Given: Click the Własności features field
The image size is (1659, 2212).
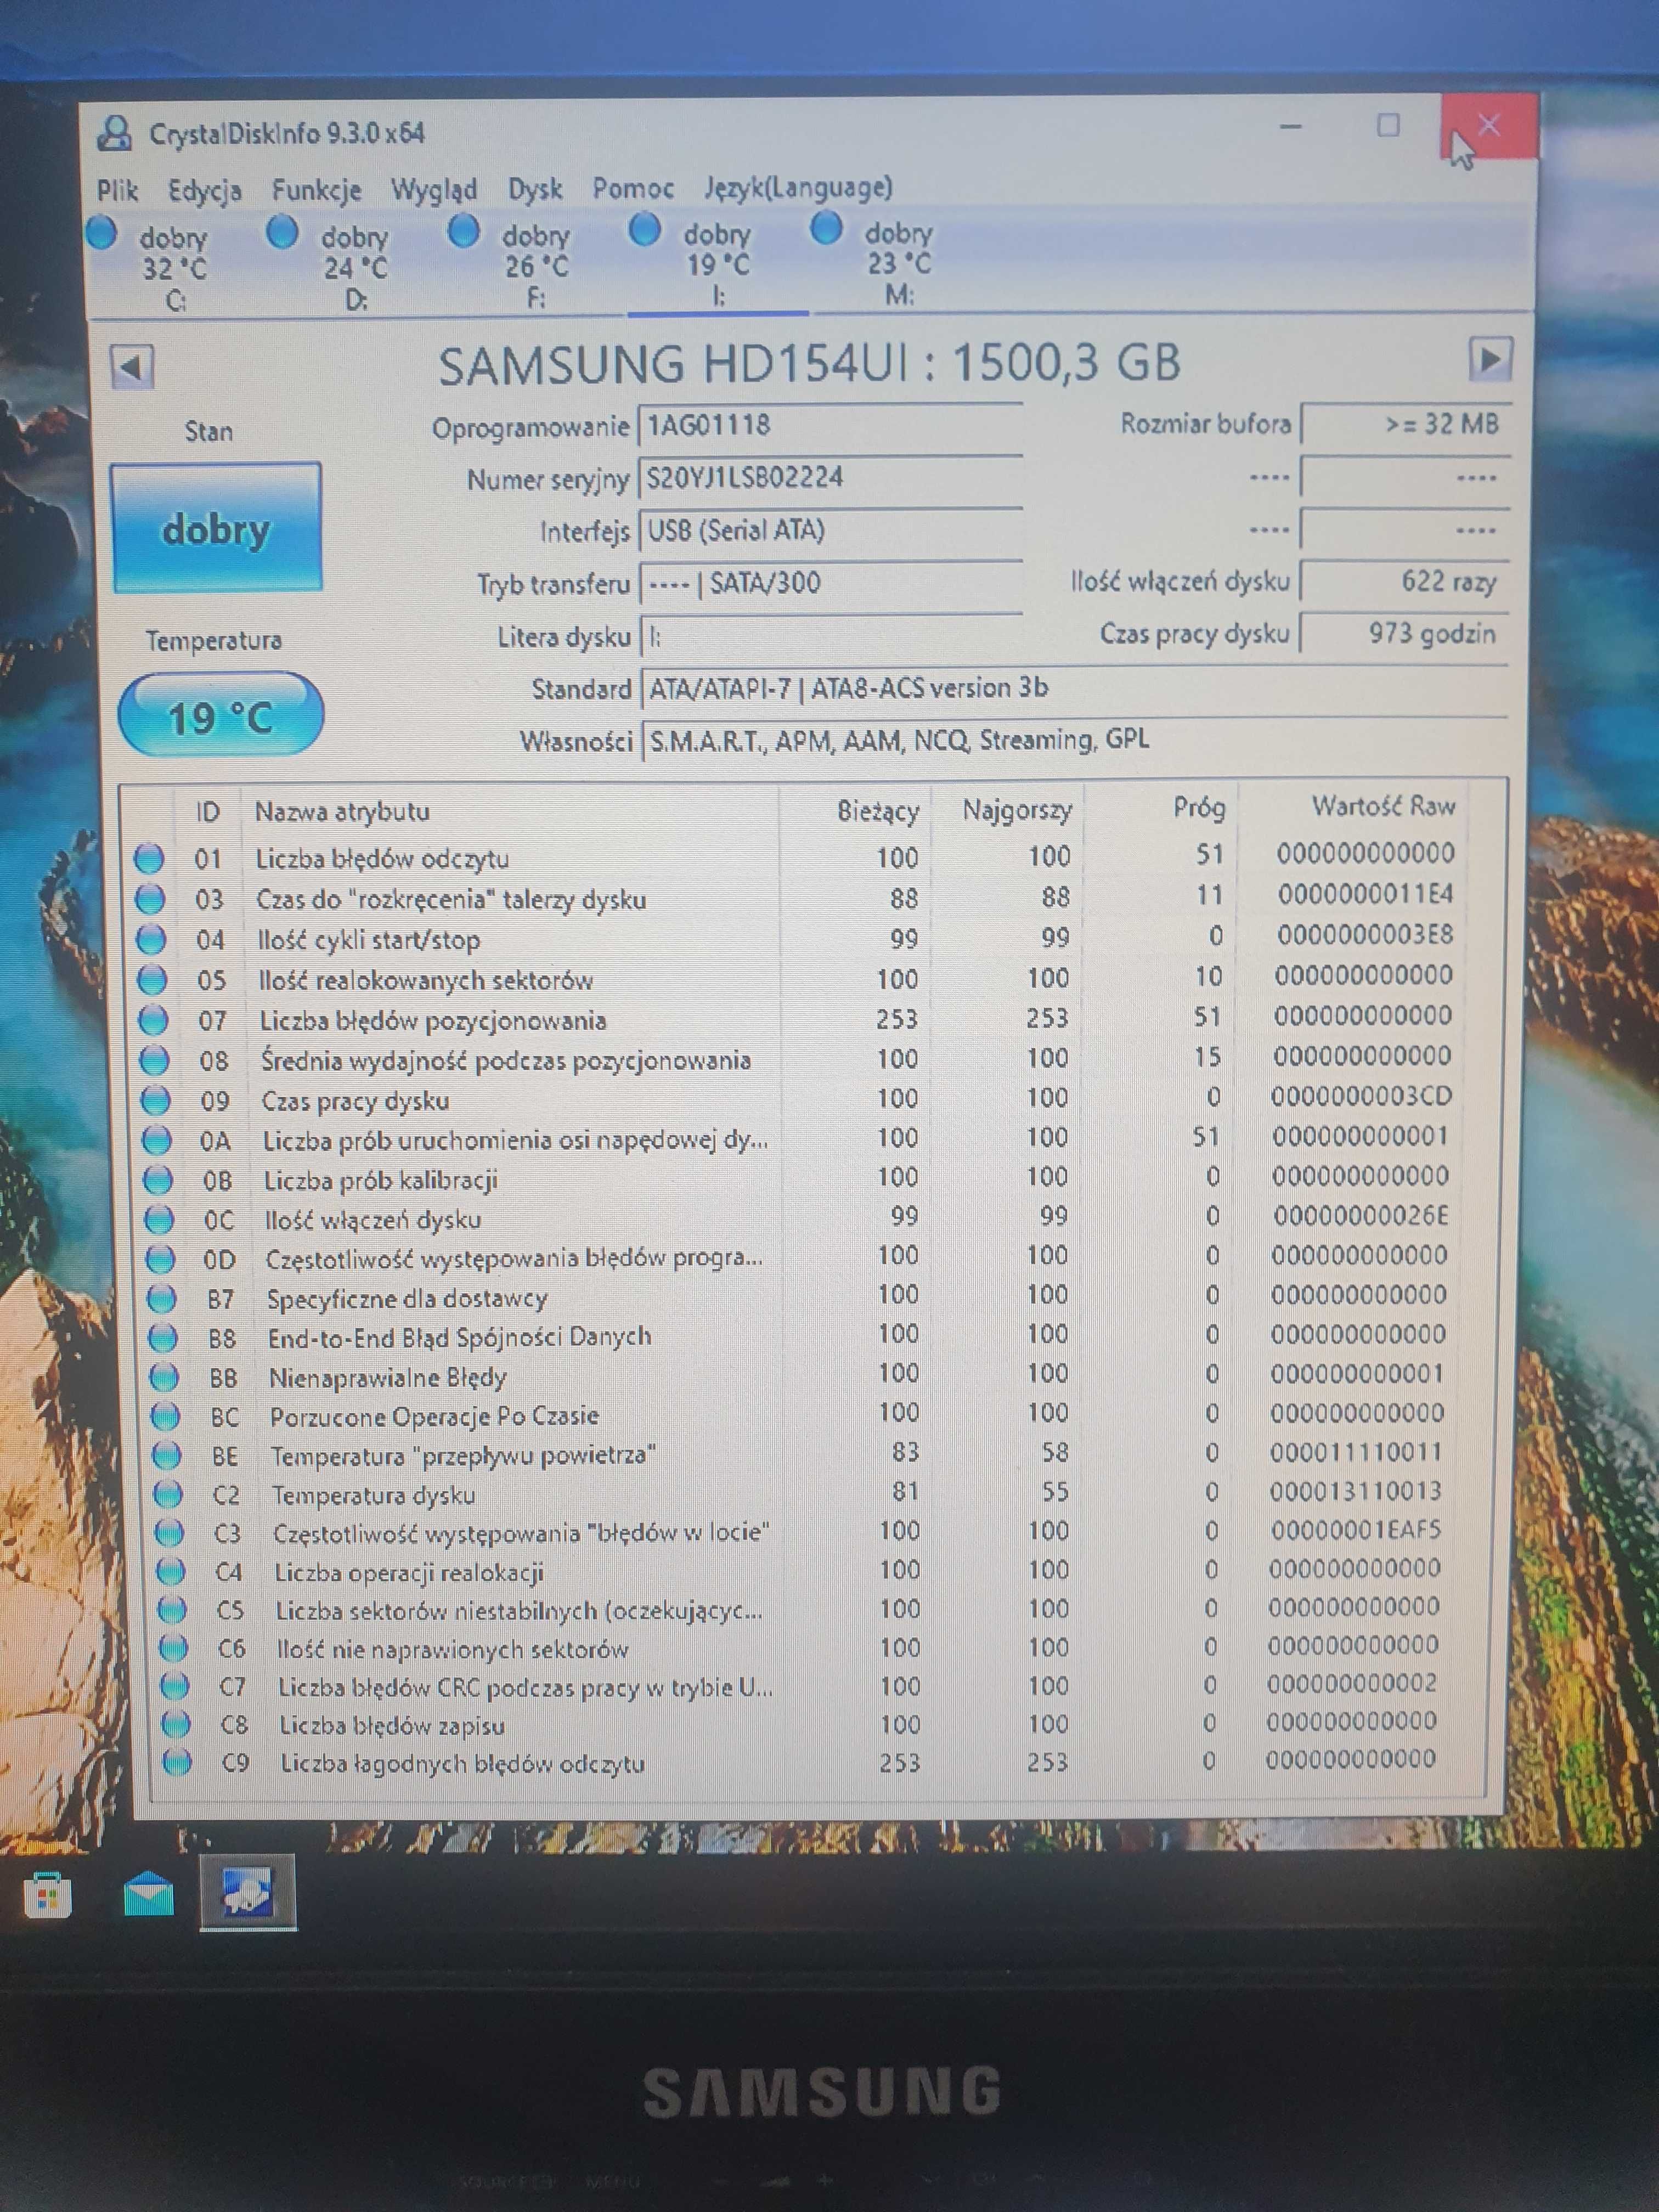Looking at the screenshot, I should pos(1074,740).
